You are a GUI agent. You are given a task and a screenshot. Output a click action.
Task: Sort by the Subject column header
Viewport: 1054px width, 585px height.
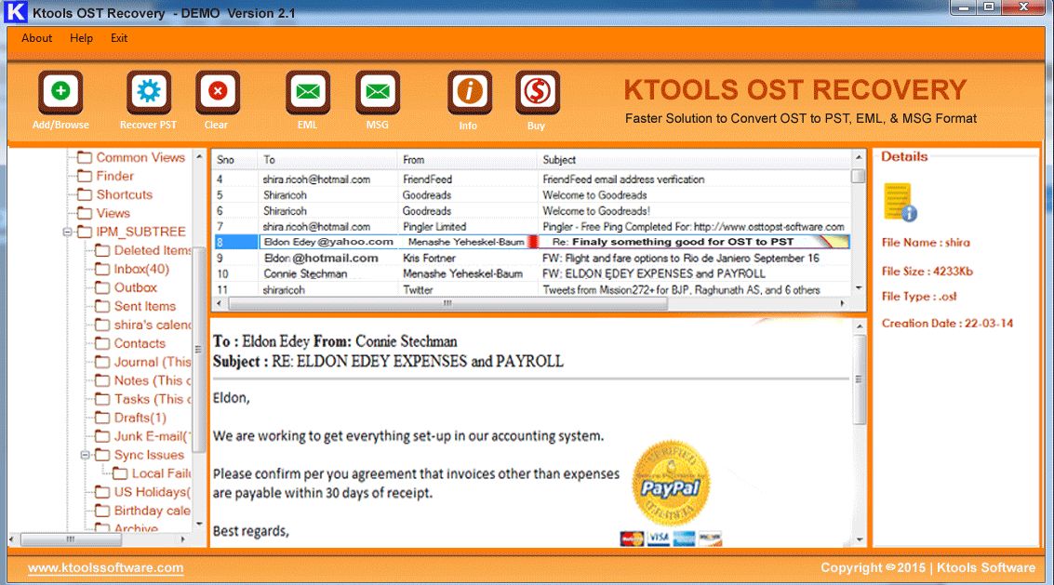click(x=694, y=160)
